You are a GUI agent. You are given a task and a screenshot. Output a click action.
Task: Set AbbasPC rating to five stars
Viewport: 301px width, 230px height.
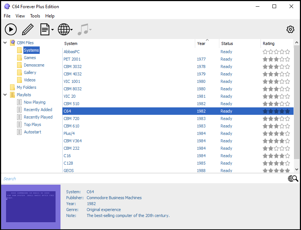[x=287, y=52]
